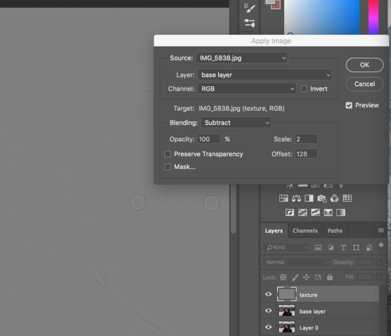Enable lock all on the texture layer
The height and width of the screenshot is (336, 391).
pos(329,277)
